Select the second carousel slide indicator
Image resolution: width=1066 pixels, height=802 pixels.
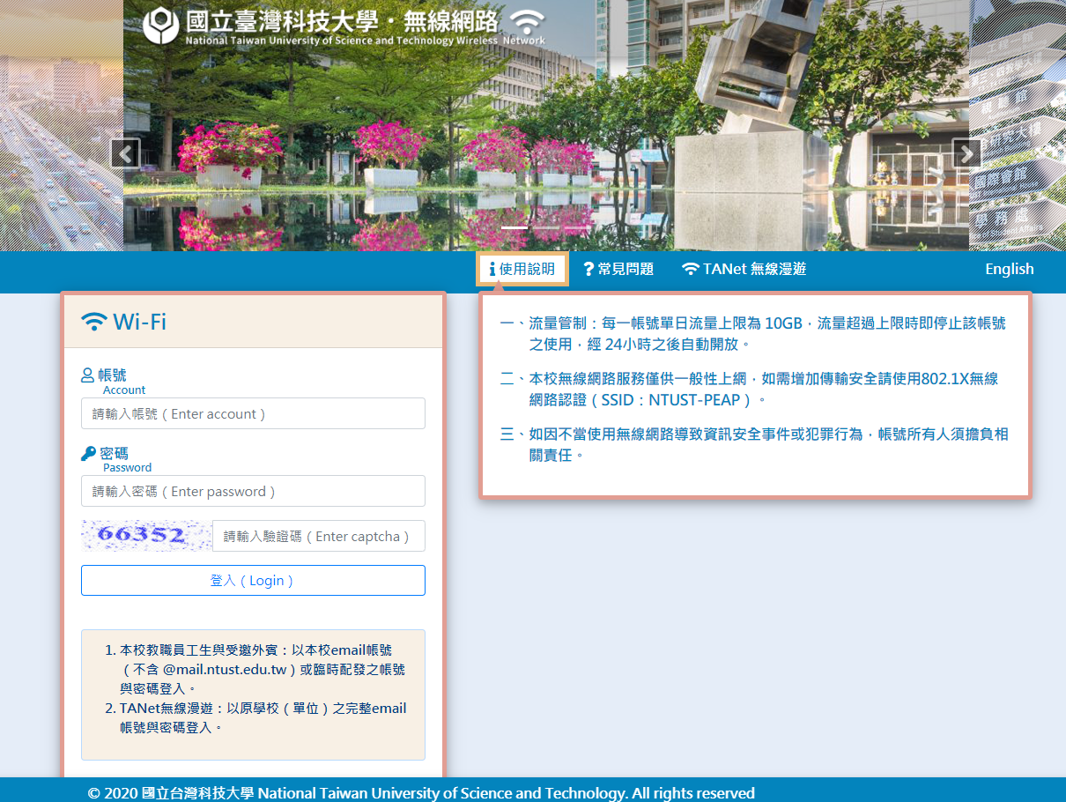tap(546, 227)
